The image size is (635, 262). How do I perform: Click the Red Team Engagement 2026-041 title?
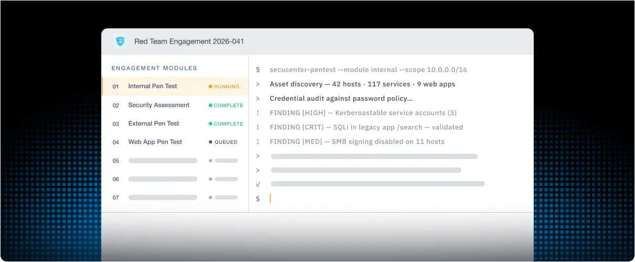coord(189,41)
